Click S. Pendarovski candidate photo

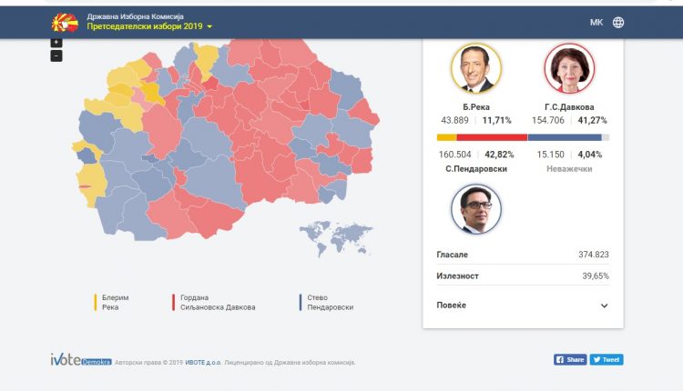click(475, 209)
